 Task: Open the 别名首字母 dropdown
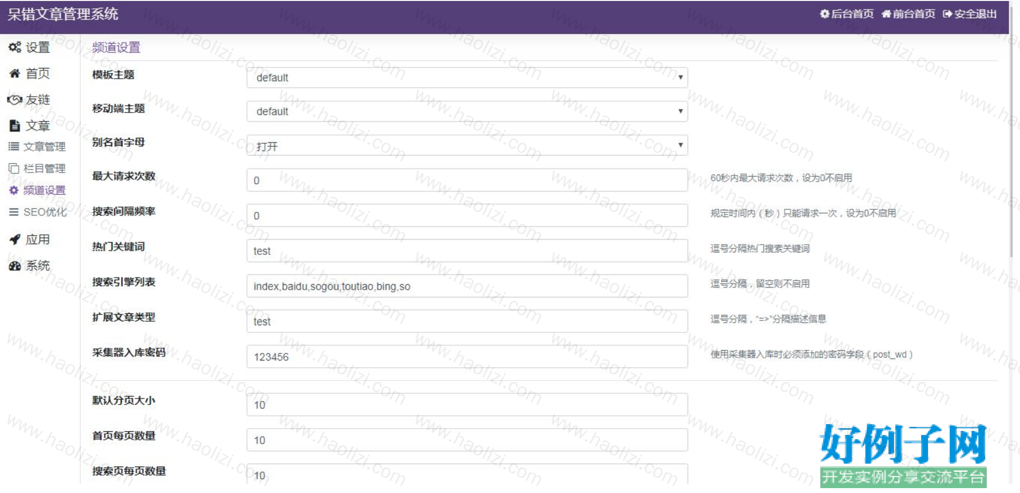[x=467, y=145]
